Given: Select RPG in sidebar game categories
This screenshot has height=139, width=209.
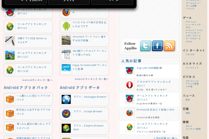Looking at the screenshot, I should [x=188, y=27].
